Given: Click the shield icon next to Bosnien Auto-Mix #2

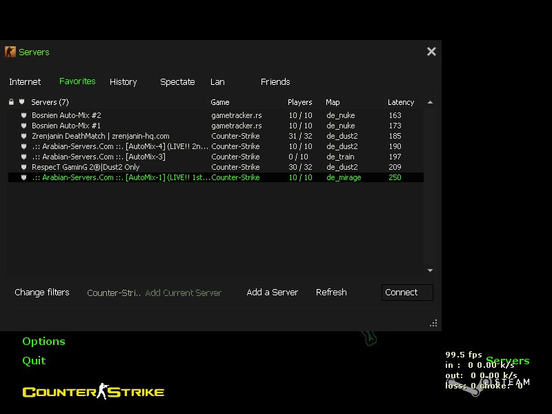Looking at the screenshot, I should click(x=23, y=115).
